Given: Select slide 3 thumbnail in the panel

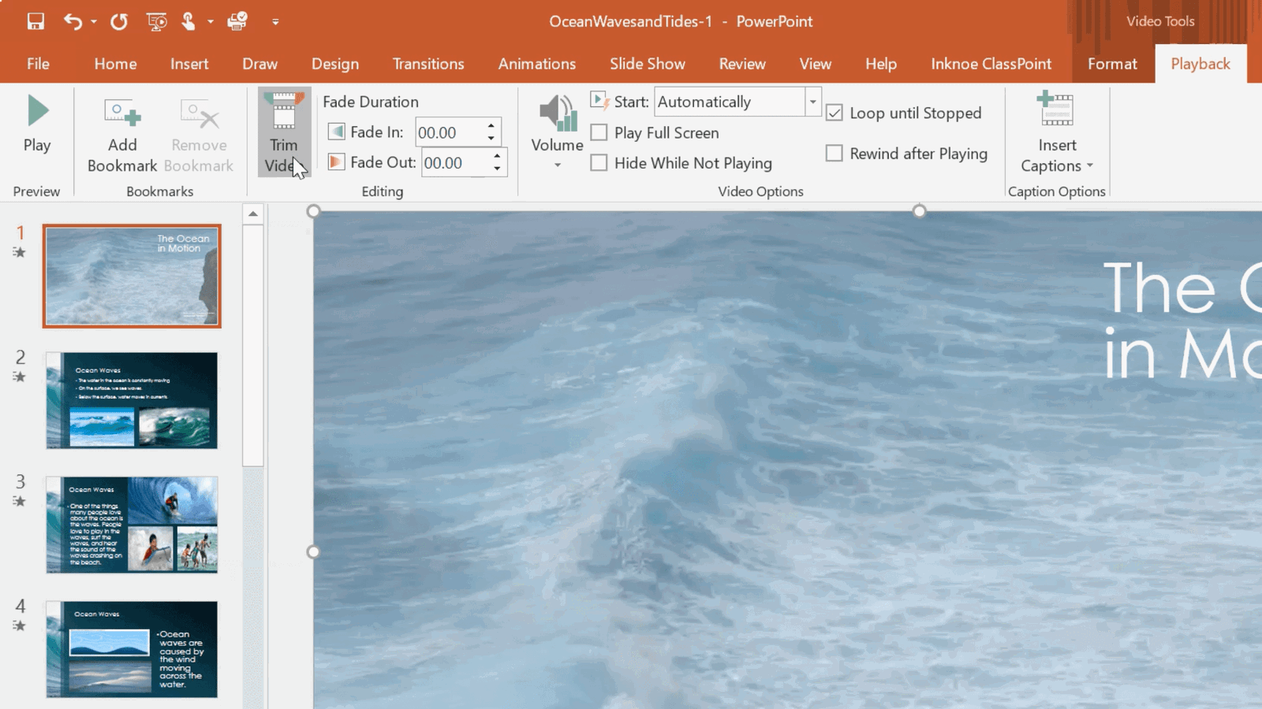Looking at the screenshot, I should click(x=131, y=524).
